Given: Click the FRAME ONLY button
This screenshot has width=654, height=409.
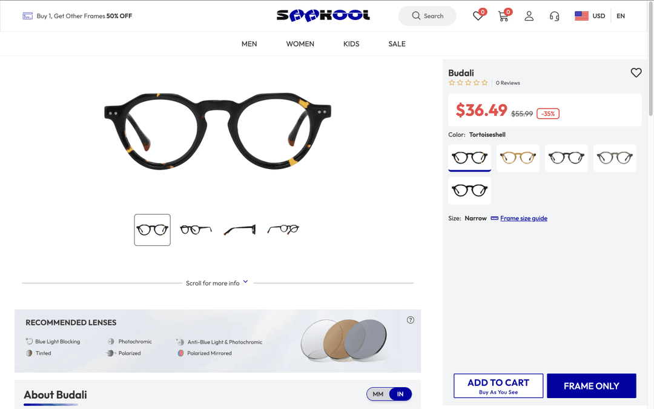Looking at the screenshot, I should click(592, 386).
